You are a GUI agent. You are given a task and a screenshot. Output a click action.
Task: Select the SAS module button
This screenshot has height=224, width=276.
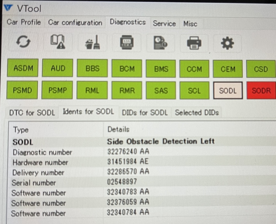161,90
